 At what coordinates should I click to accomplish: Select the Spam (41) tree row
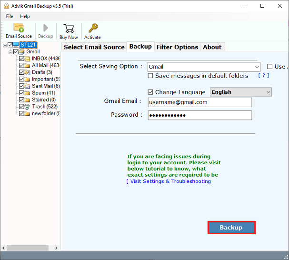44,93
